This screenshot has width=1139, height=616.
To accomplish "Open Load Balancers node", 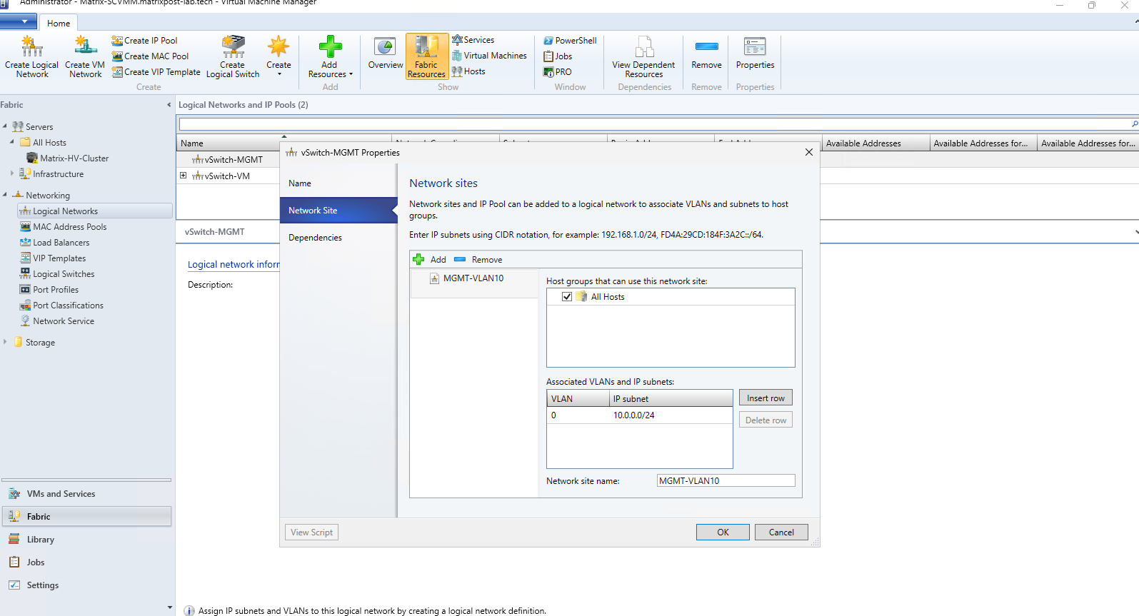I will 54,243.
